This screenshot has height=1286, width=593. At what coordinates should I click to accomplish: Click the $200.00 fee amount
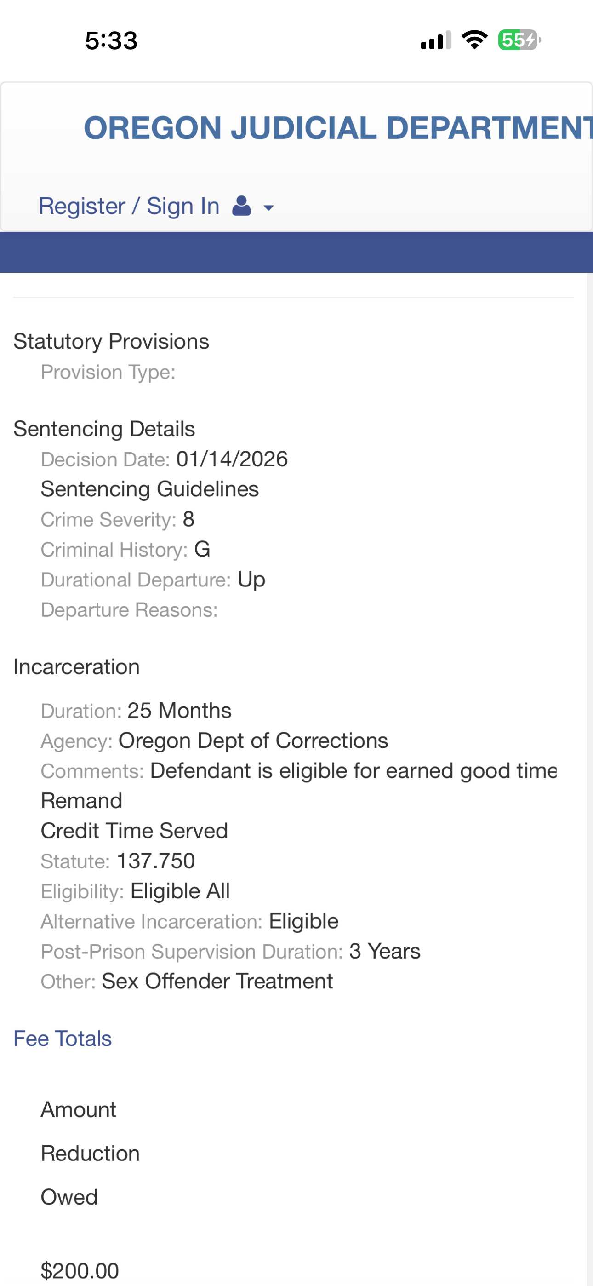coord(80,1270)
